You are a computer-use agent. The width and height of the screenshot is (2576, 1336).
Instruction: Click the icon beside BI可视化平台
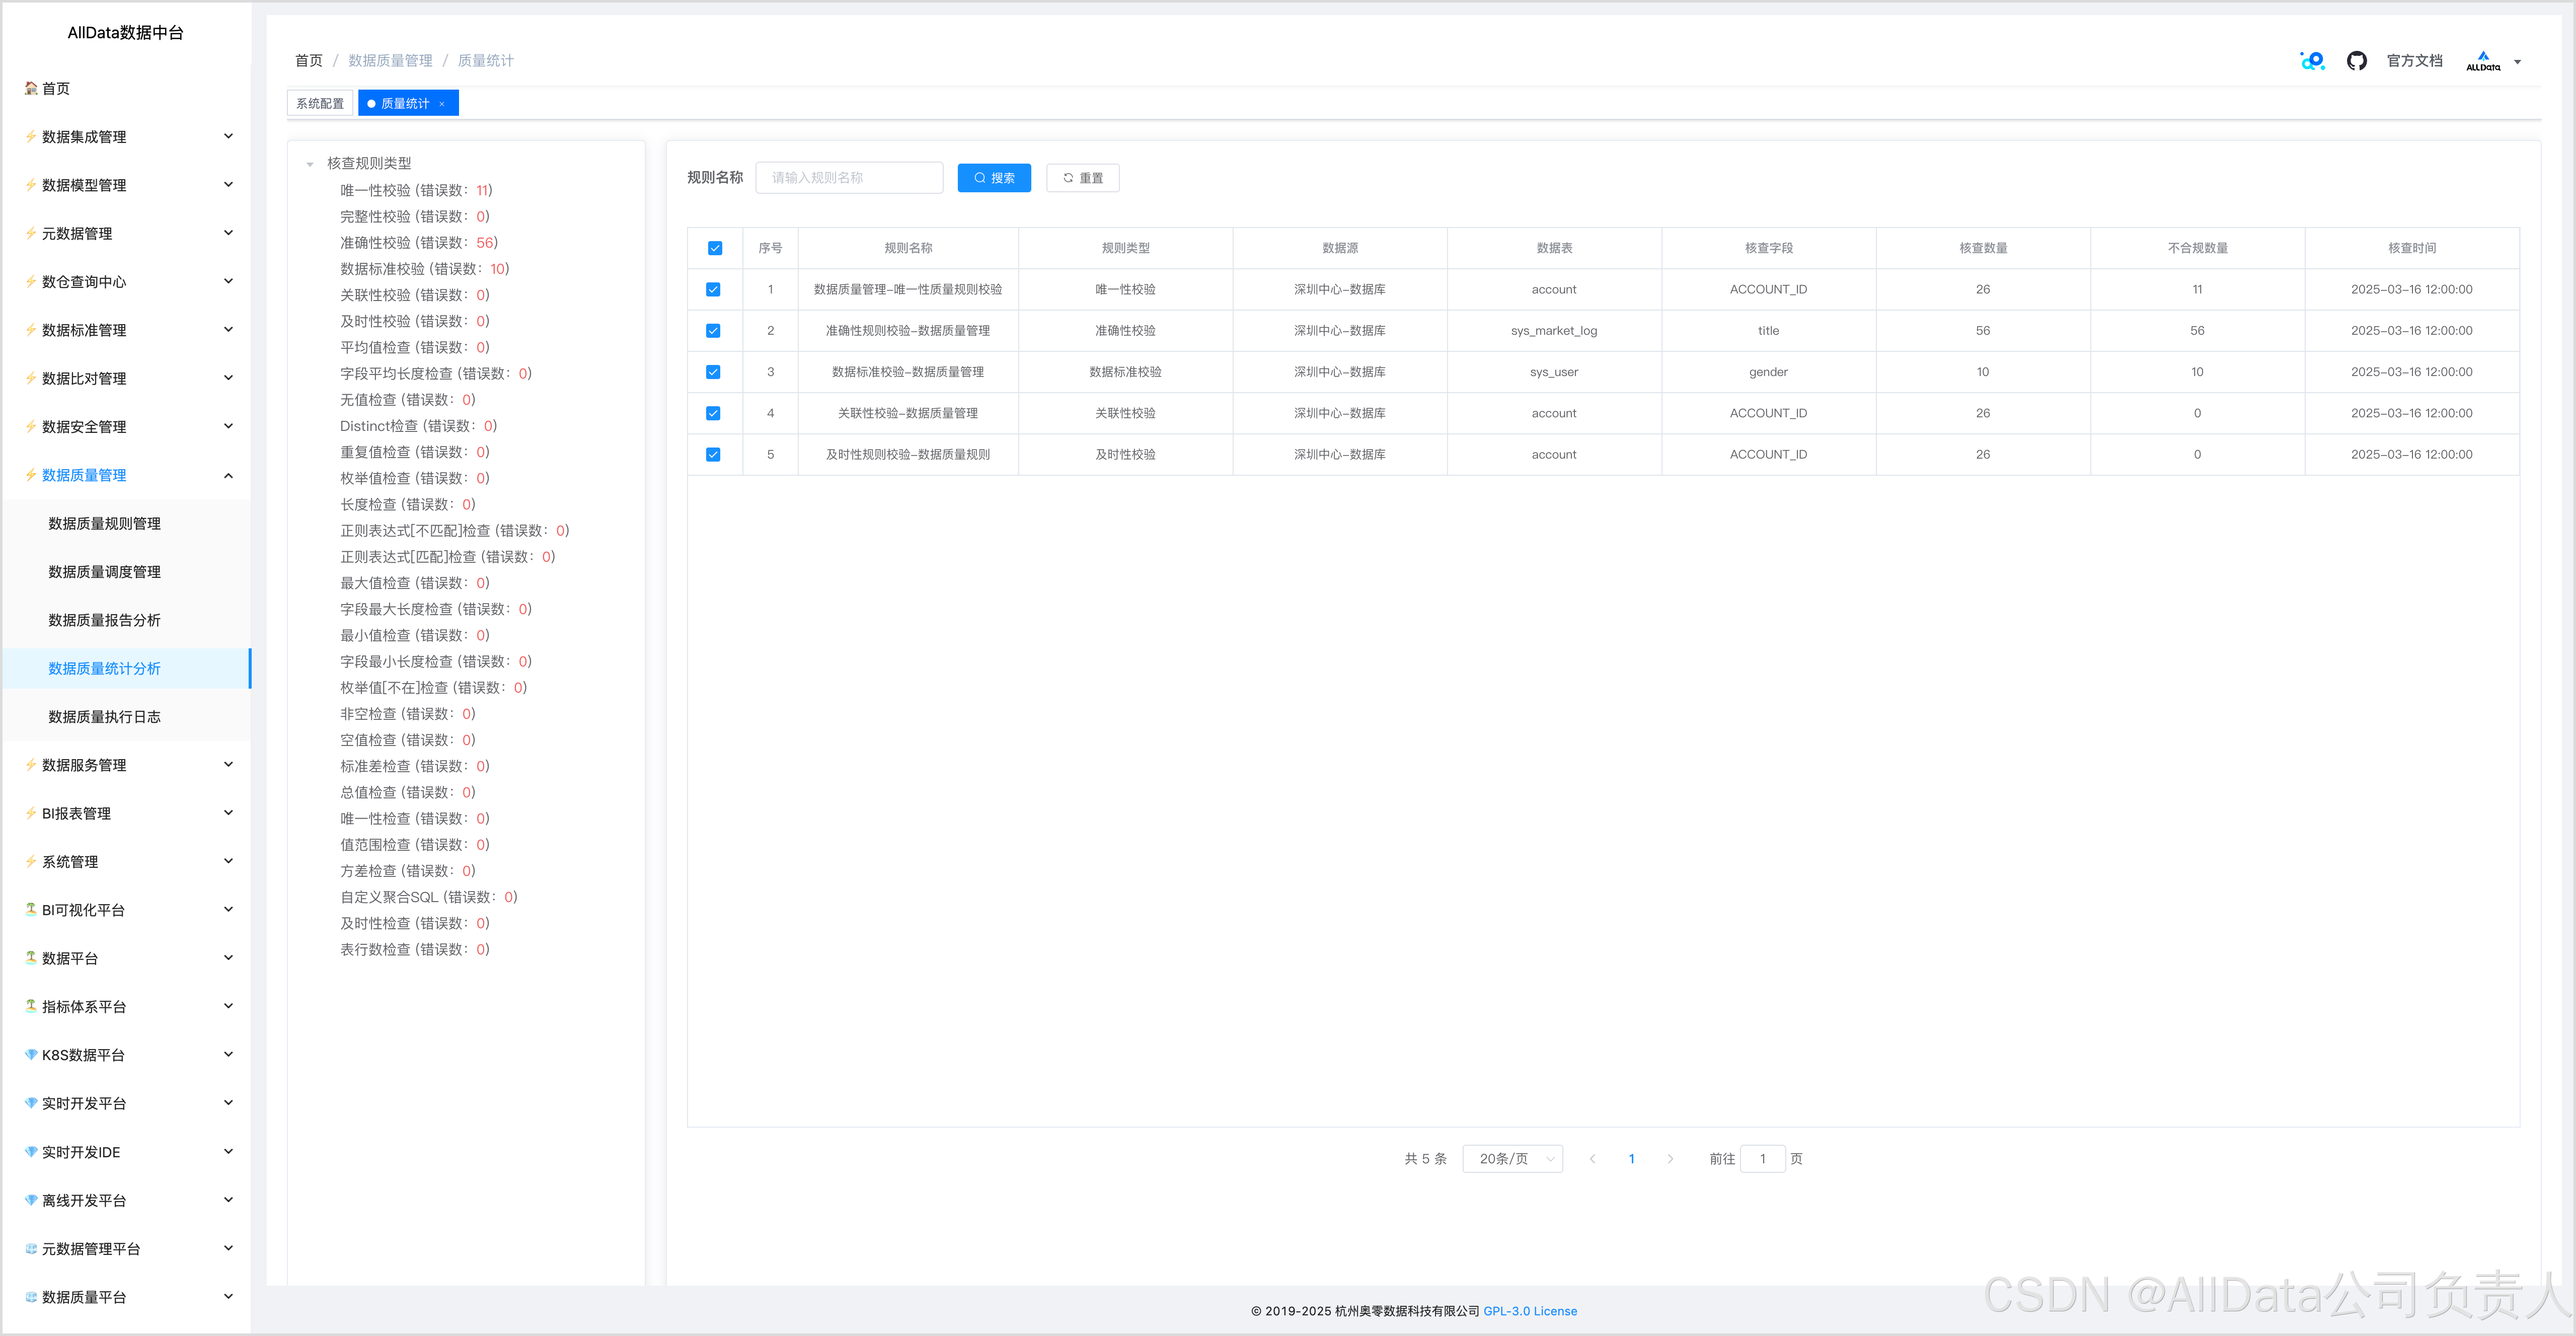click(x=31, y=910)
